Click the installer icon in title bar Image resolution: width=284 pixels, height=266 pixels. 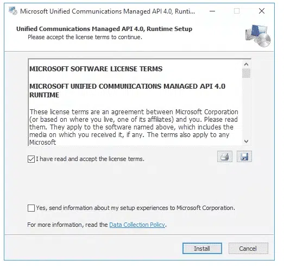[x=13, y=11]
